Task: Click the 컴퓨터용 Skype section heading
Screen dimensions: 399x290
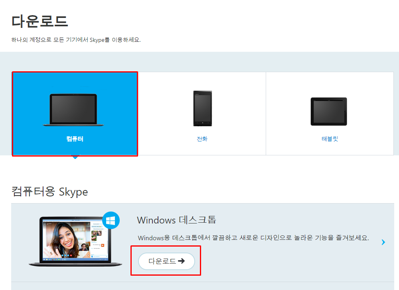Action: (x=49, y=192)
